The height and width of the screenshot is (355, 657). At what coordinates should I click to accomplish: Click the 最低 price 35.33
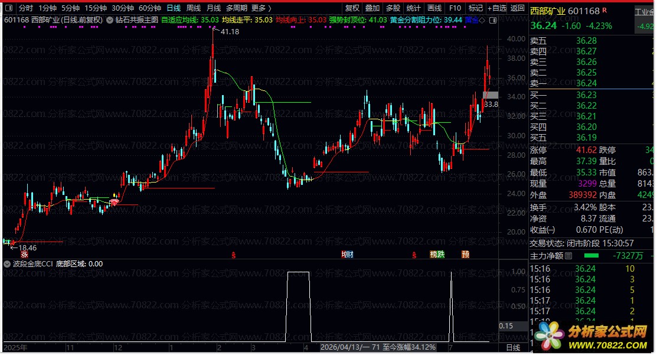click(586, 172)
